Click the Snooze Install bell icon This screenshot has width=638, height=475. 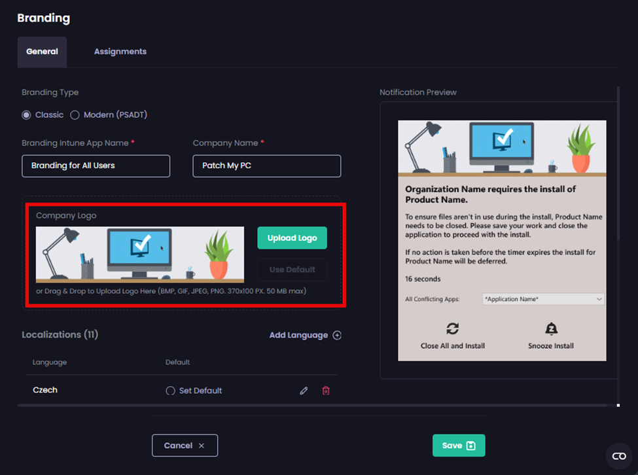pyautogui.click(x=550, y=328)
